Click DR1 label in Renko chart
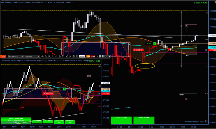Screen dimensions: 216x129 click(x=89, y=76)
